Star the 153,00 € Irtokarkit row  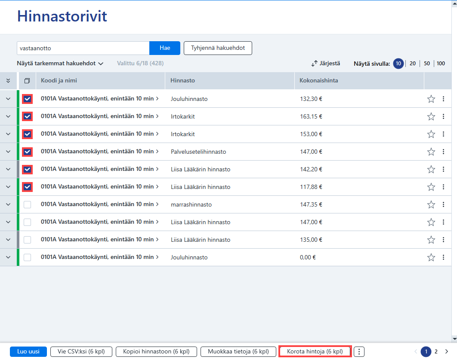[x=431, y=134]
